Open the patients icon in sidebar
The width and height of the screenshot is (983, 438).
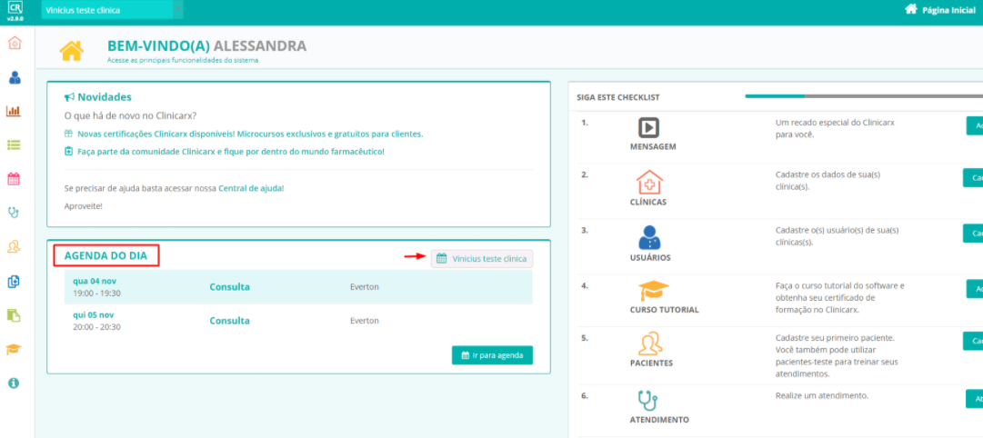click(14, 246)
